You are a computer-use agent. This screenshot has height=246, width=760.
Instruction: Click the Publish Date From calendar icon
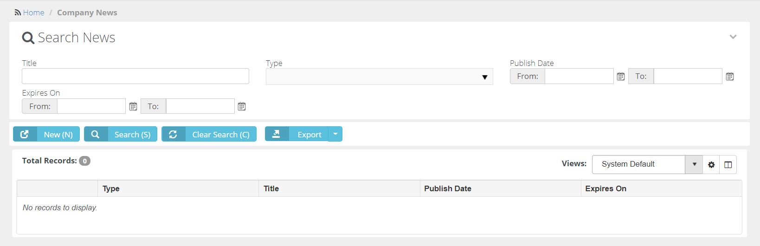(620, 77)
